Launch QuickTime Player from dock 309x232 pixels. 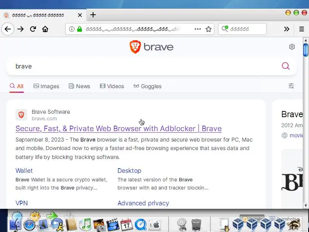tap(141, 225)
